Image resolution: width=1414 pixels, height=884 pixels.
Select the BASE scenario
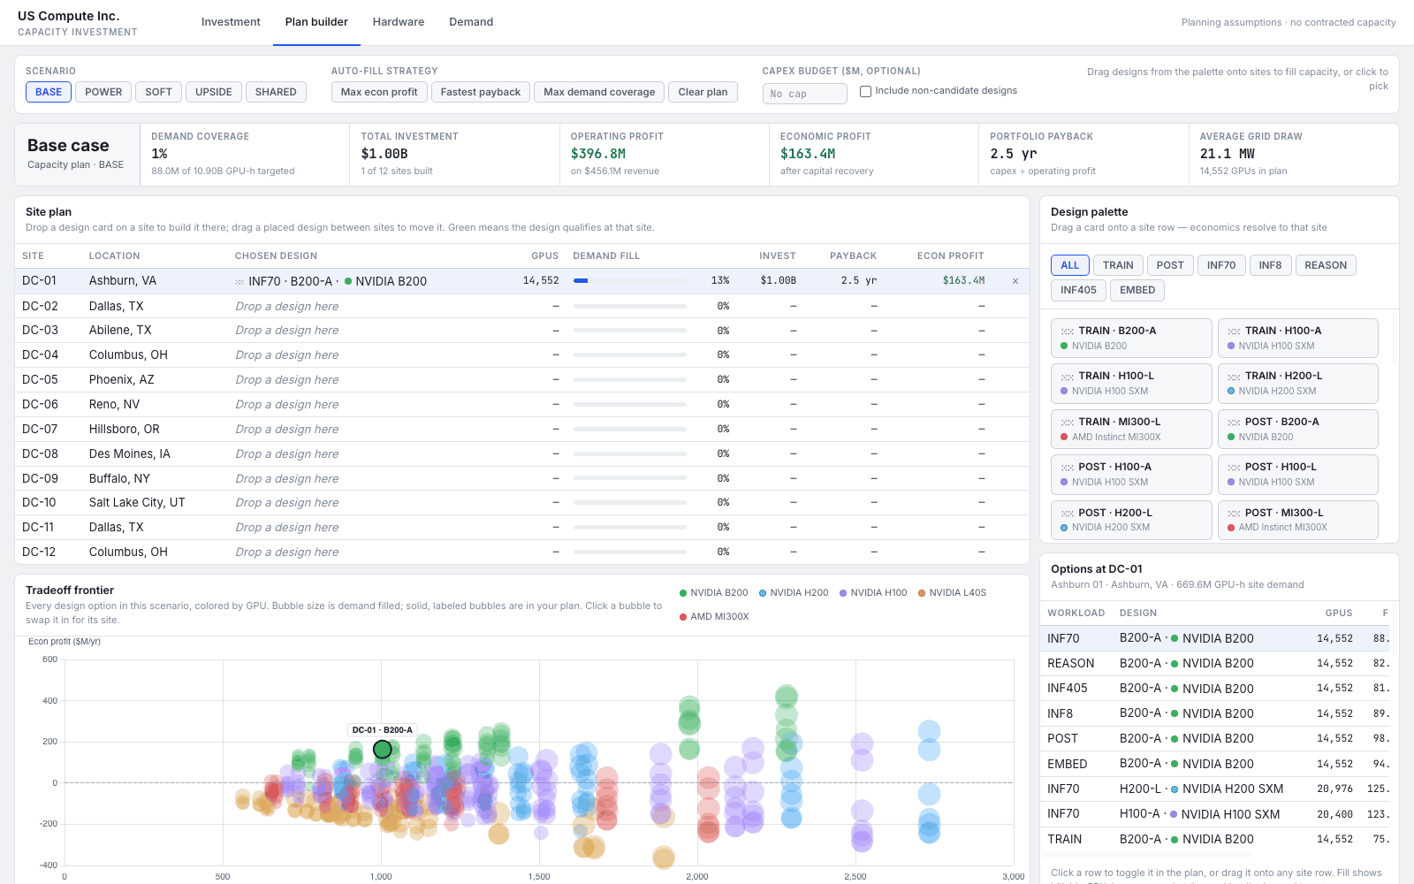[49, 92]
